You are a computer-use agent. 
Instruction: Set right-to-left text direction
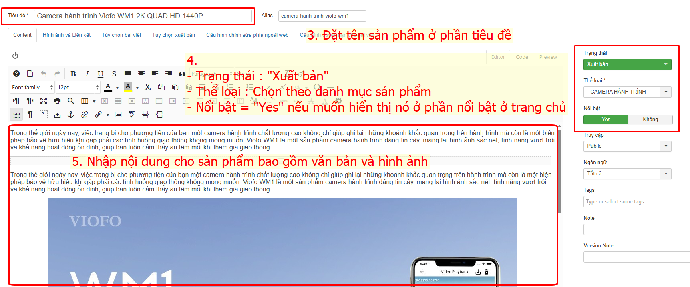coord(30,101)
